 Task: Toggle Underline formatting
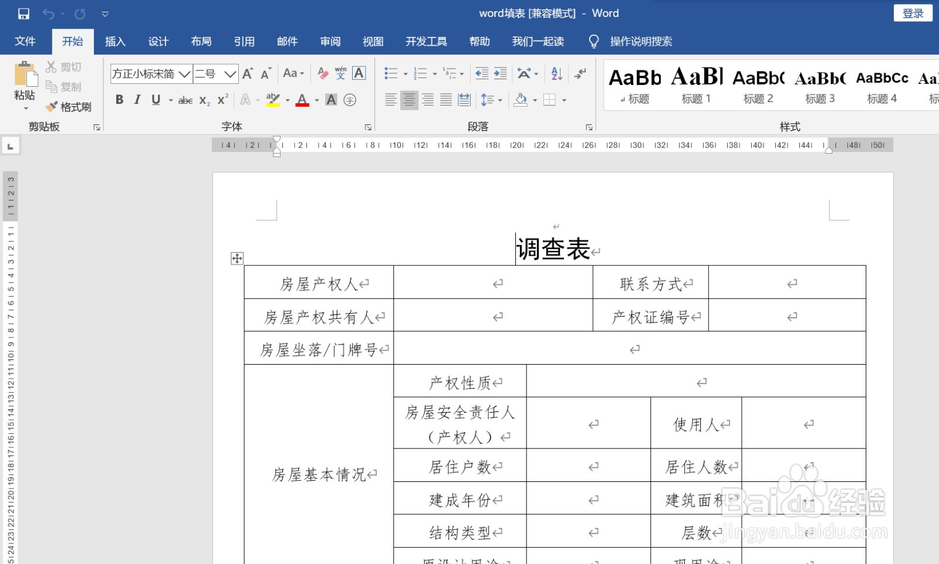[156, 100]
